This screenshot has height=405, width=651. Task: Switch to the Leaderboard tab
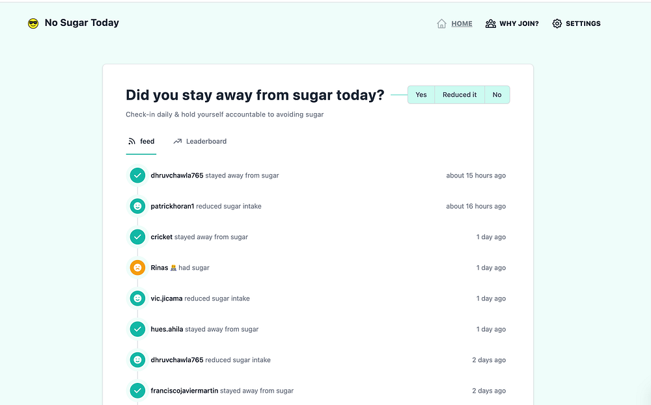tap(206, 141)
